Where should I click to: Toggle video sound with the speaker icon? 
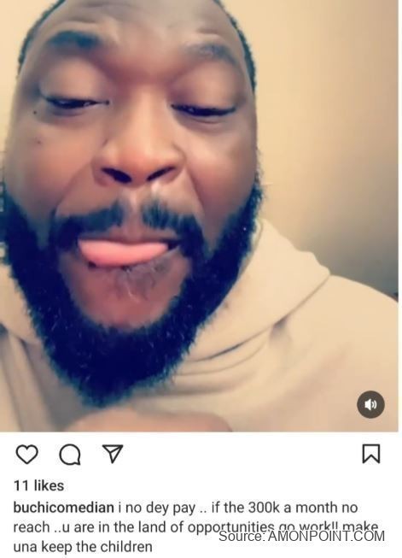(x=370, y=404)
